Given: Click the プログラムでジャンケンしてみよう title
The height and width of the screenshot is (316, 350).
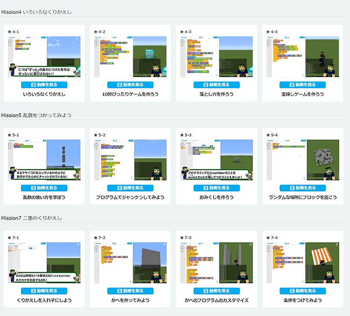Looking at the screenshot, I should tap(130, 198).
